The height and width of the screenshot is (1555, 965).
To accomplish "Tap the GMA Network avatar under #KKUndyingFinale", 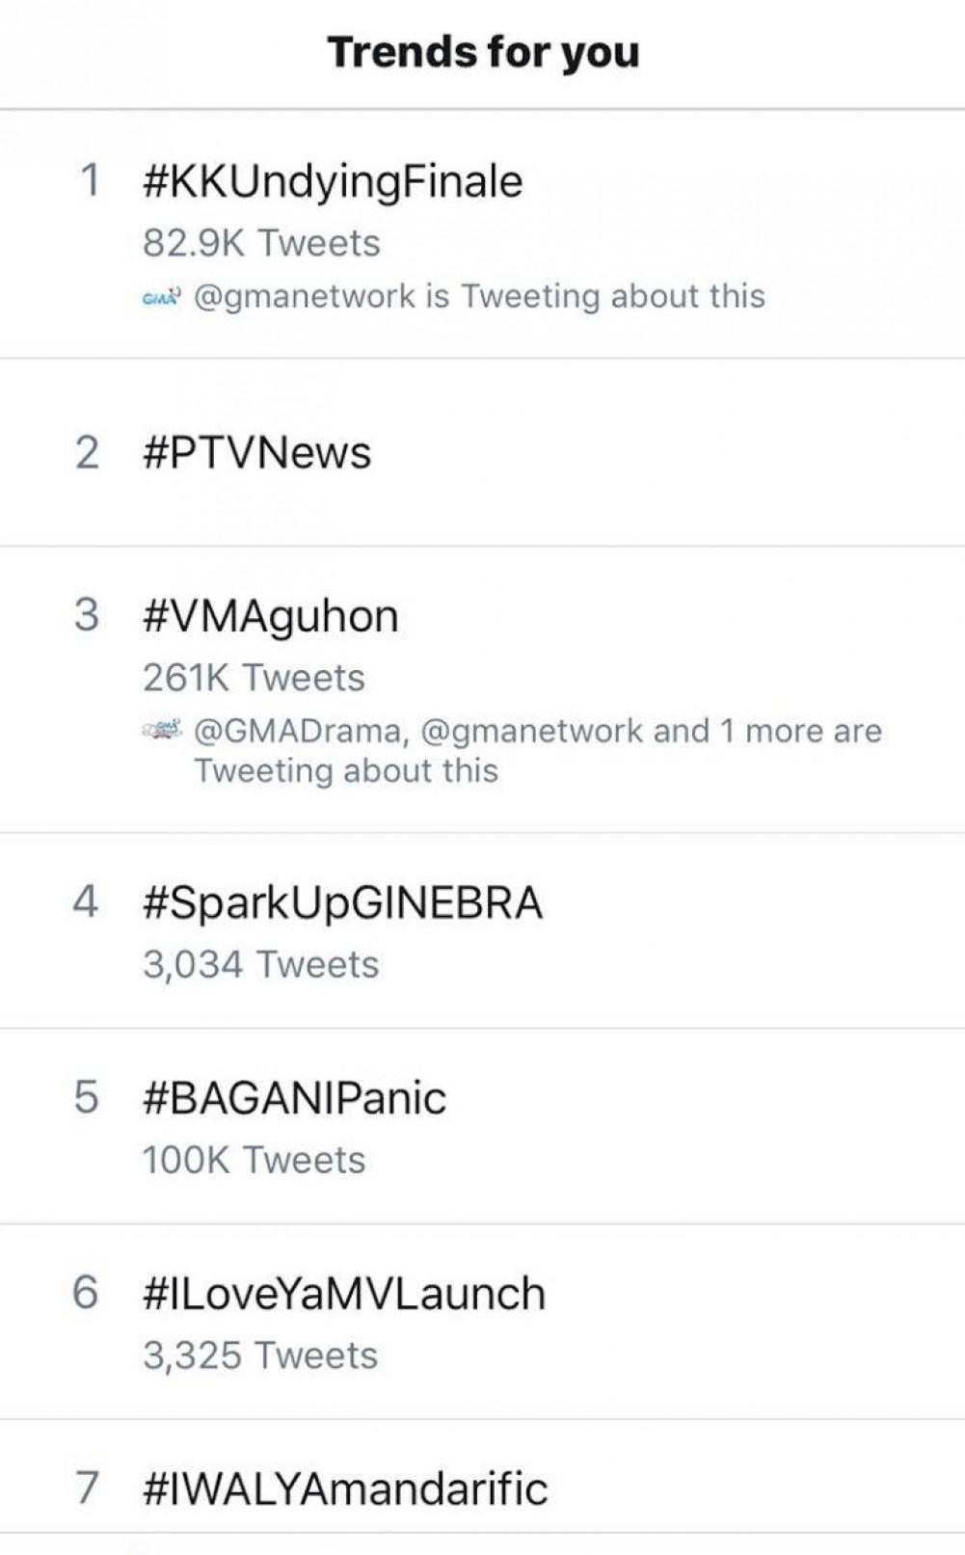I will (x=161, y=298).
